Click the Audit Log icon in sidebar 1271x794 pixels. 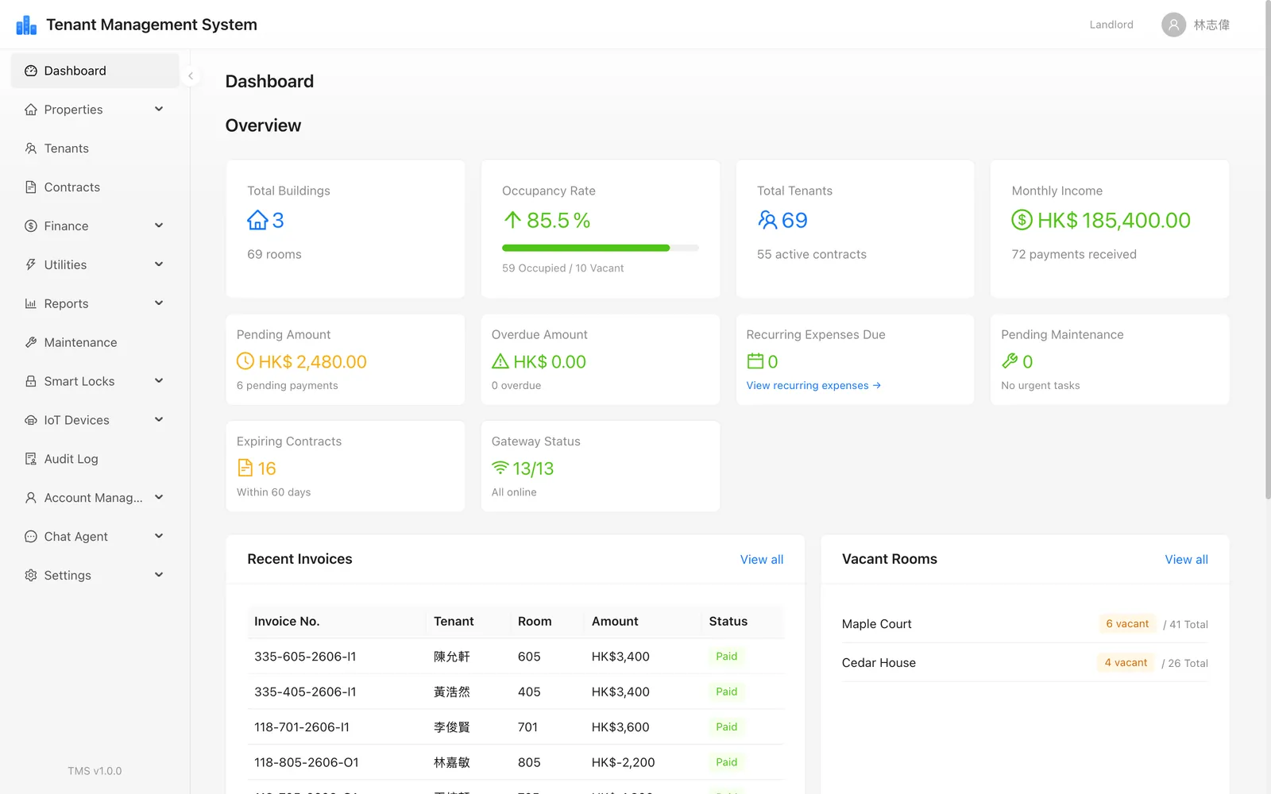click(x=31, y=459)
